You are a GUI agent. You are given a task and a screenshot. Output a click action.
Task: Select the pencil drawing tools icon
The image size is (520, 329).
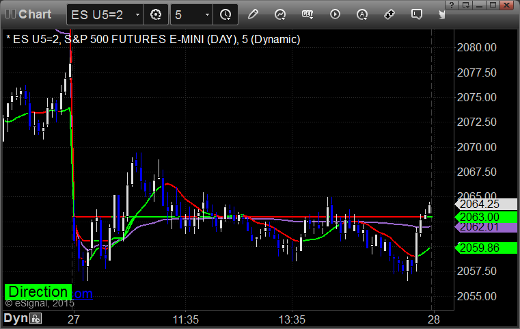[x=253, y=14]
